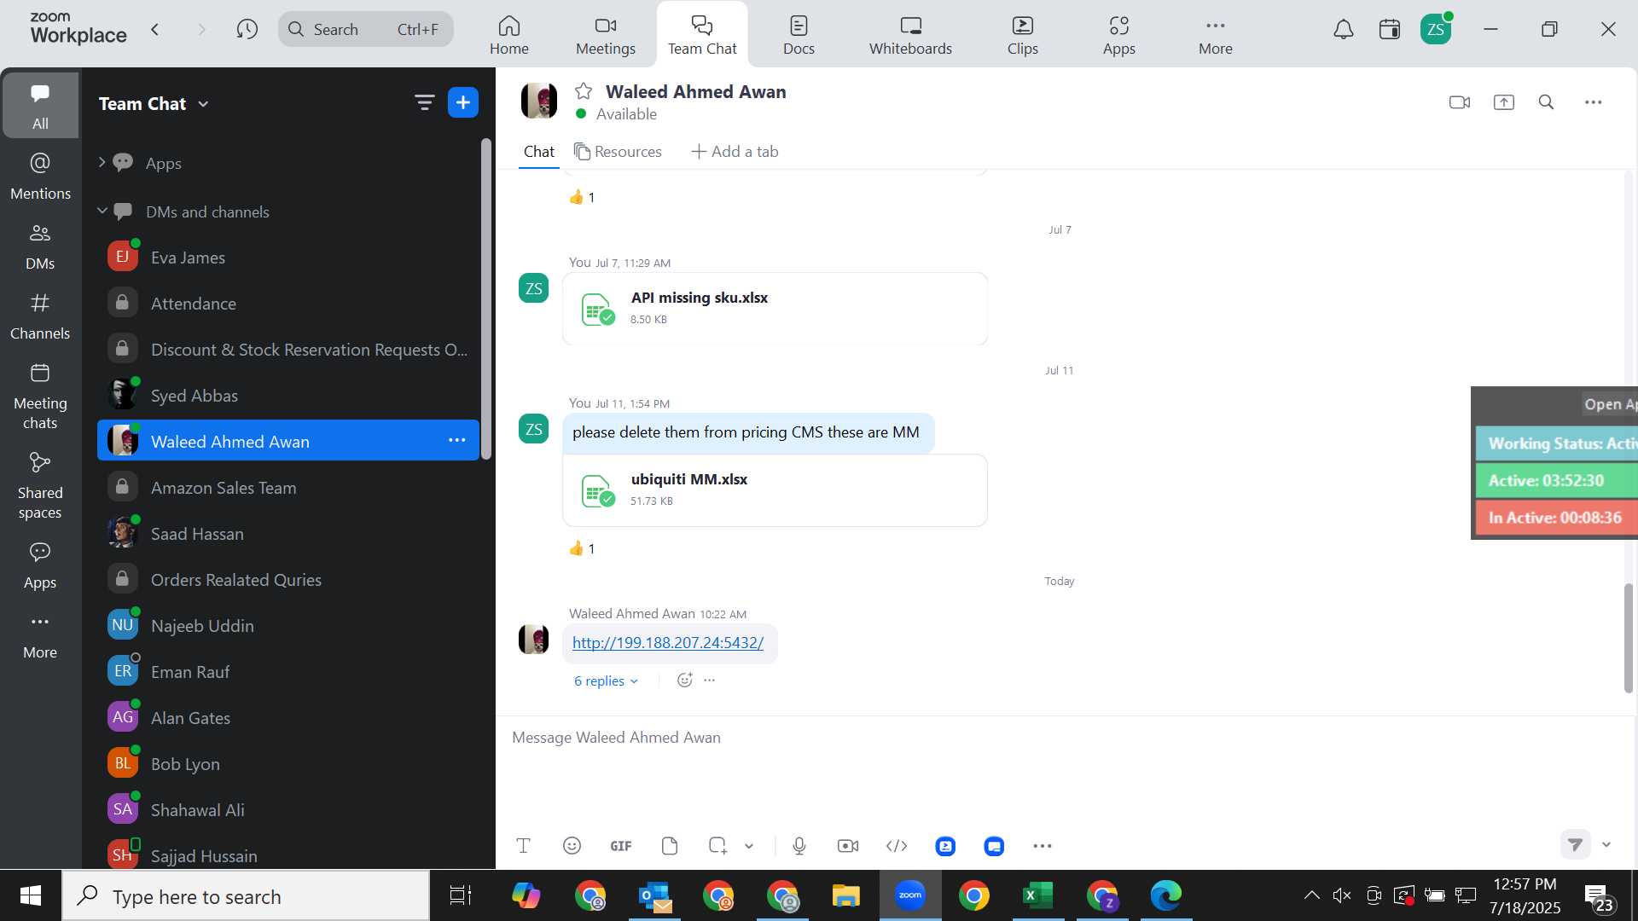Viewport: 1638px width, 921px height.
Task: Open the emoji picker in composer
Action: point(572,846)
